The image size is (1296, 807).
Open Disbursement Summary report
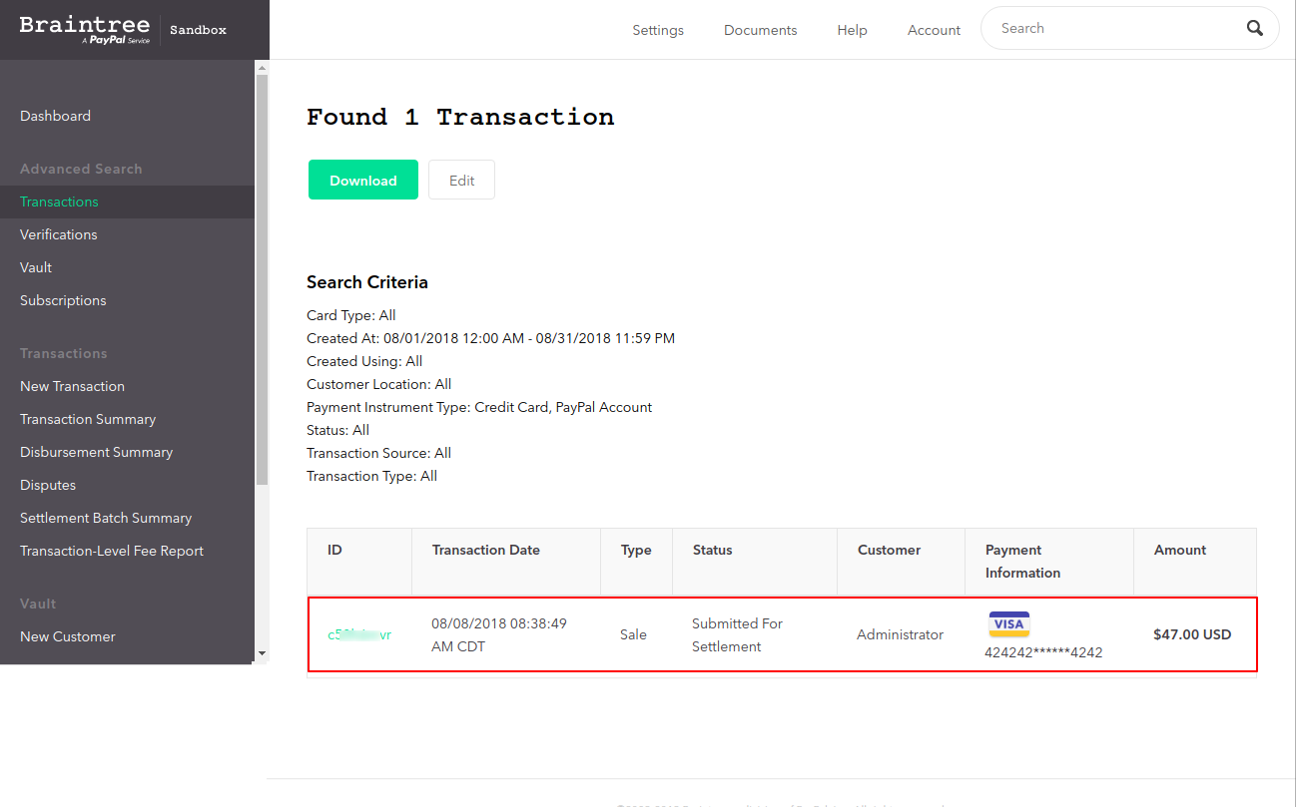[x=96, y=452]
